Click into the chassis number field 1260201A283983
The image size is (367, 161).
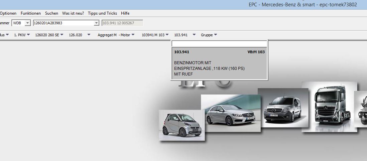pyautogui.click(x=64, y=23)
